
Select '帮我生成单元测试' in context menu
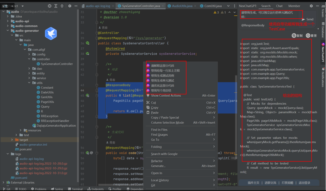(x=162, y=81)
